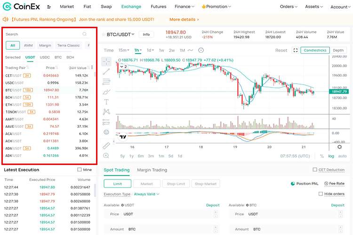Click the 1w timeframe
353x235 pixels.
click(161, 50)
